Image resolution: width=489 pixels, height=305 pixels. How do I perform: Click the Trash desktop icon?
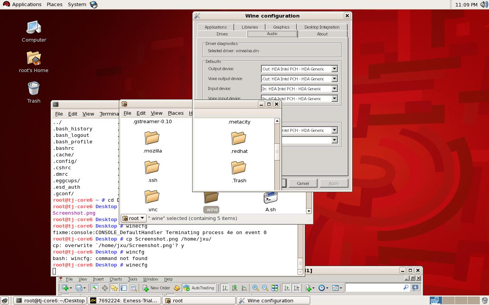tap(34, 89)
